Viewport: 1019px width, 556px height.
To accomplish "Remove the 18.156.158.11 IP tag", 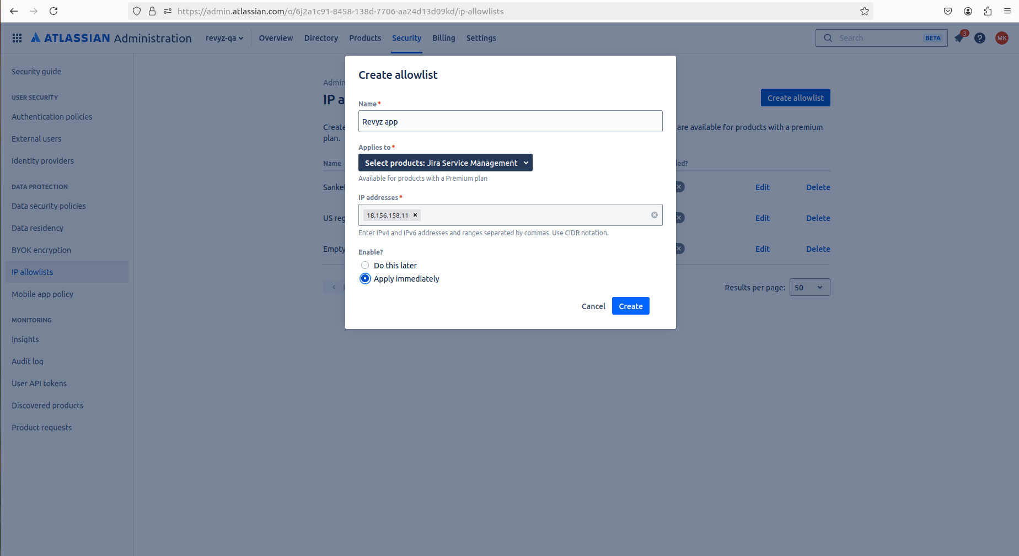I will 415,215.
